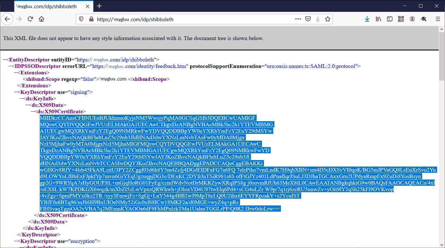Click the shibmd:Scope opening tag
Screen dimensions: 445x248
(61, 79)
